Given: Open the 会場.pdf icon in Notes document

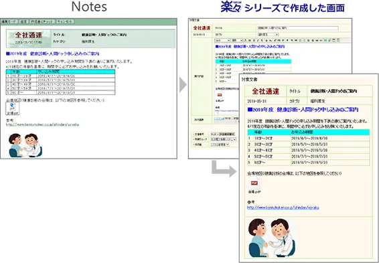Looking at the screenshot, I should [12, 108].
